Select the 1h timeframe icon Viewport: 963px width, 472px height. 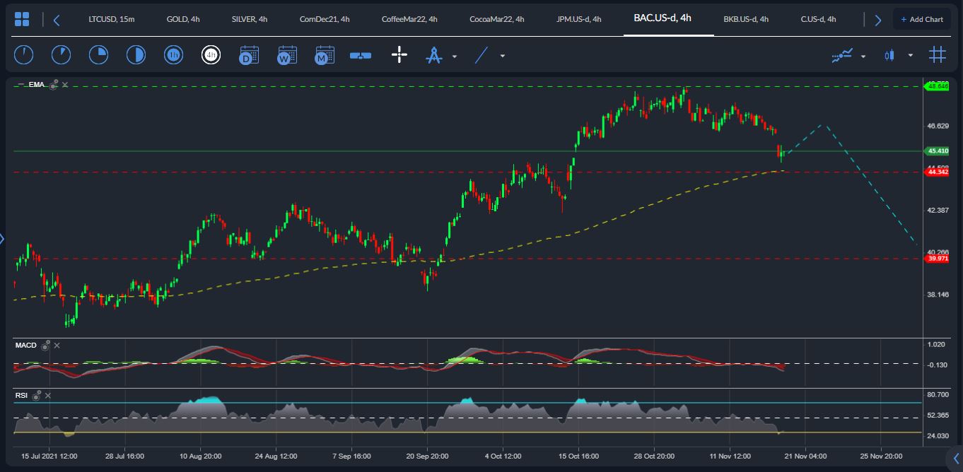click(173, 54)
